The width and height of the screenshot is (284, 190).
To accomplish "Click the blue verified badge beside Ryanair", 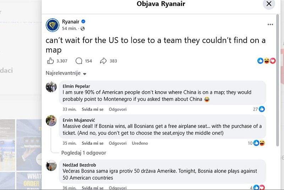I will pyautogui.click(x=83, y=22).
